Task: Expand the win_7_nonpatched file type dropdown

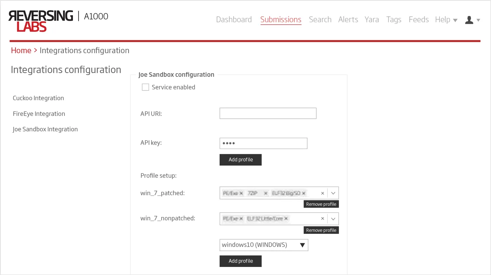Action: (x=333, y=219)
